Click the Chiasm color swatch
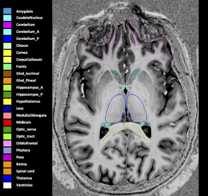 pos(7,46)
